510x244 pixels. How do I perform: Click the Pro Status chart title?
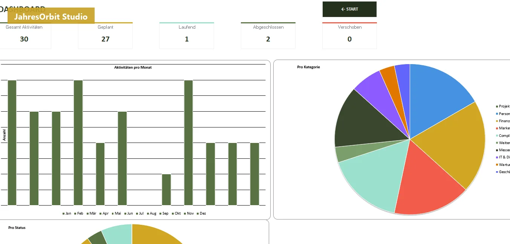(17, 228)
